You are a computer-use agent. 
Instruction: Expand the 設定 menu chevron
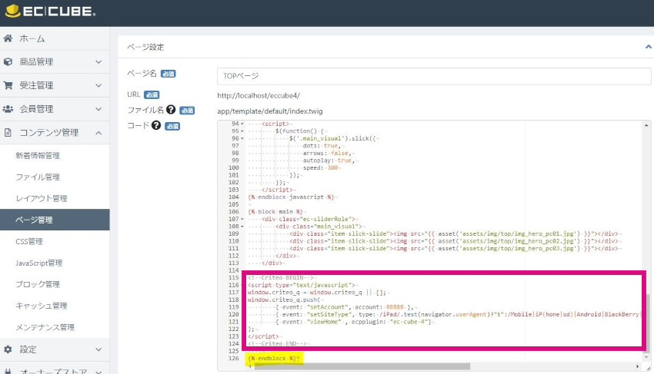98,349
